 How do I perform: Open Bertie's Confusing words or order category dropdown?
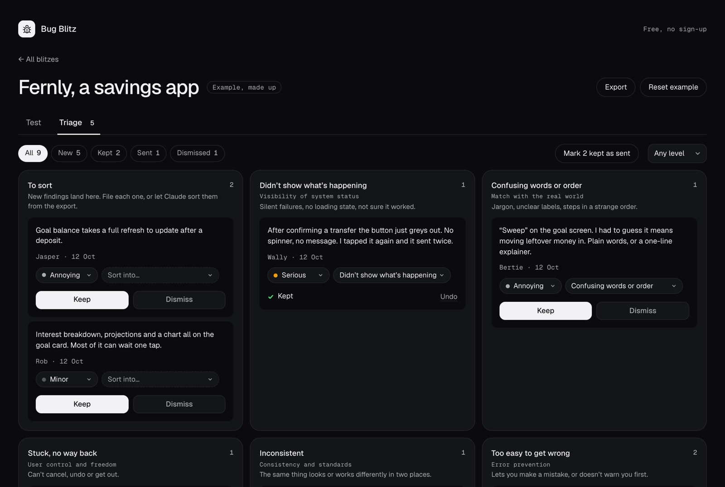click(624, 286)
